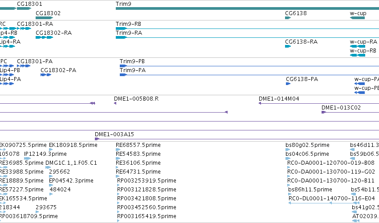
Task: Select the RC0-DL0001-140700-116-E04 EST span
Action: coord(324,203)
